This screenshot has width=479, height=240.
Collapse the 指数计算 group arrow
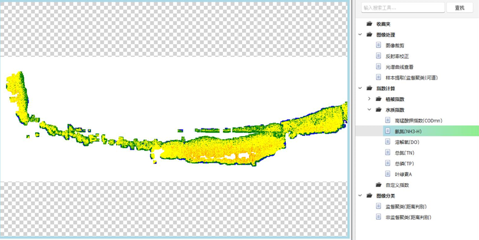coord(360,88)
